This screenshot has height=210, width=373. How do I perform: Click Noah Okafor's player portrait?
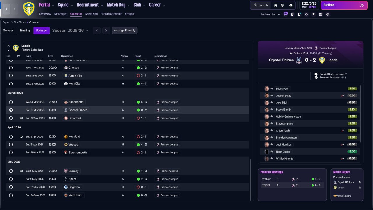click(x=267, y=152)
